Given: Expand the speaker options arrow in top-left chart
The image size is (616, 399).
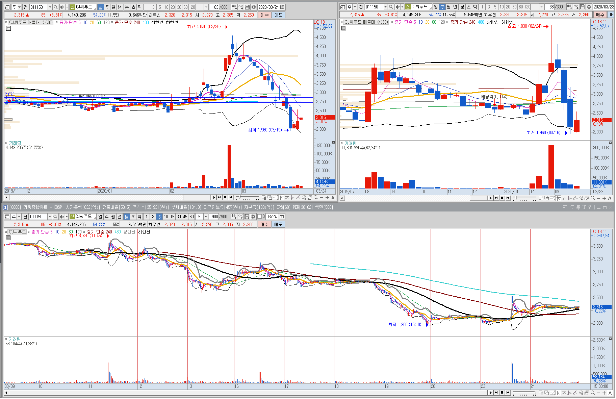Looking at the screenshot, I should (x=67, y=7).
